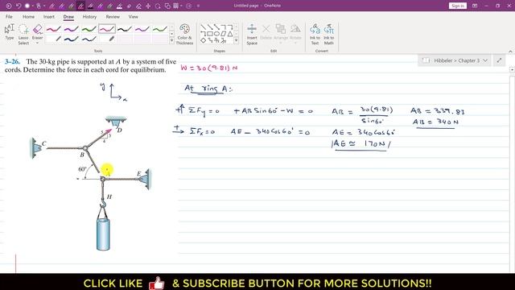Select the dark blue pen in bottom row
The width and height of the screenshot is (515, 290).
[72, 39]
